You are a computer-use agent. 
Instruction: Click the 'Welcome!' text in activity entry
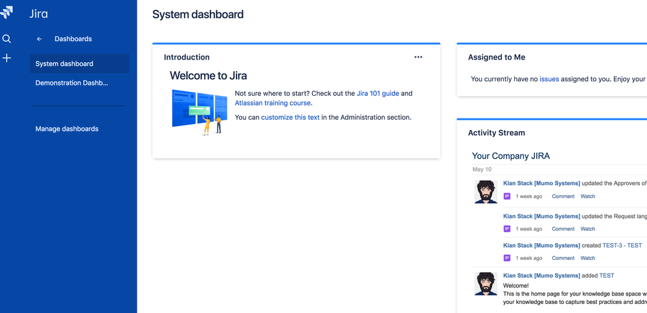coord(516,286)
